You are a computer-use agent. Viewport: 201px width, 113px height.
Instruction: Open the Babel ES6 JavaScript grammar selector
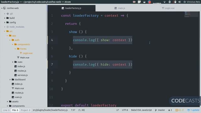click(141, 110)
